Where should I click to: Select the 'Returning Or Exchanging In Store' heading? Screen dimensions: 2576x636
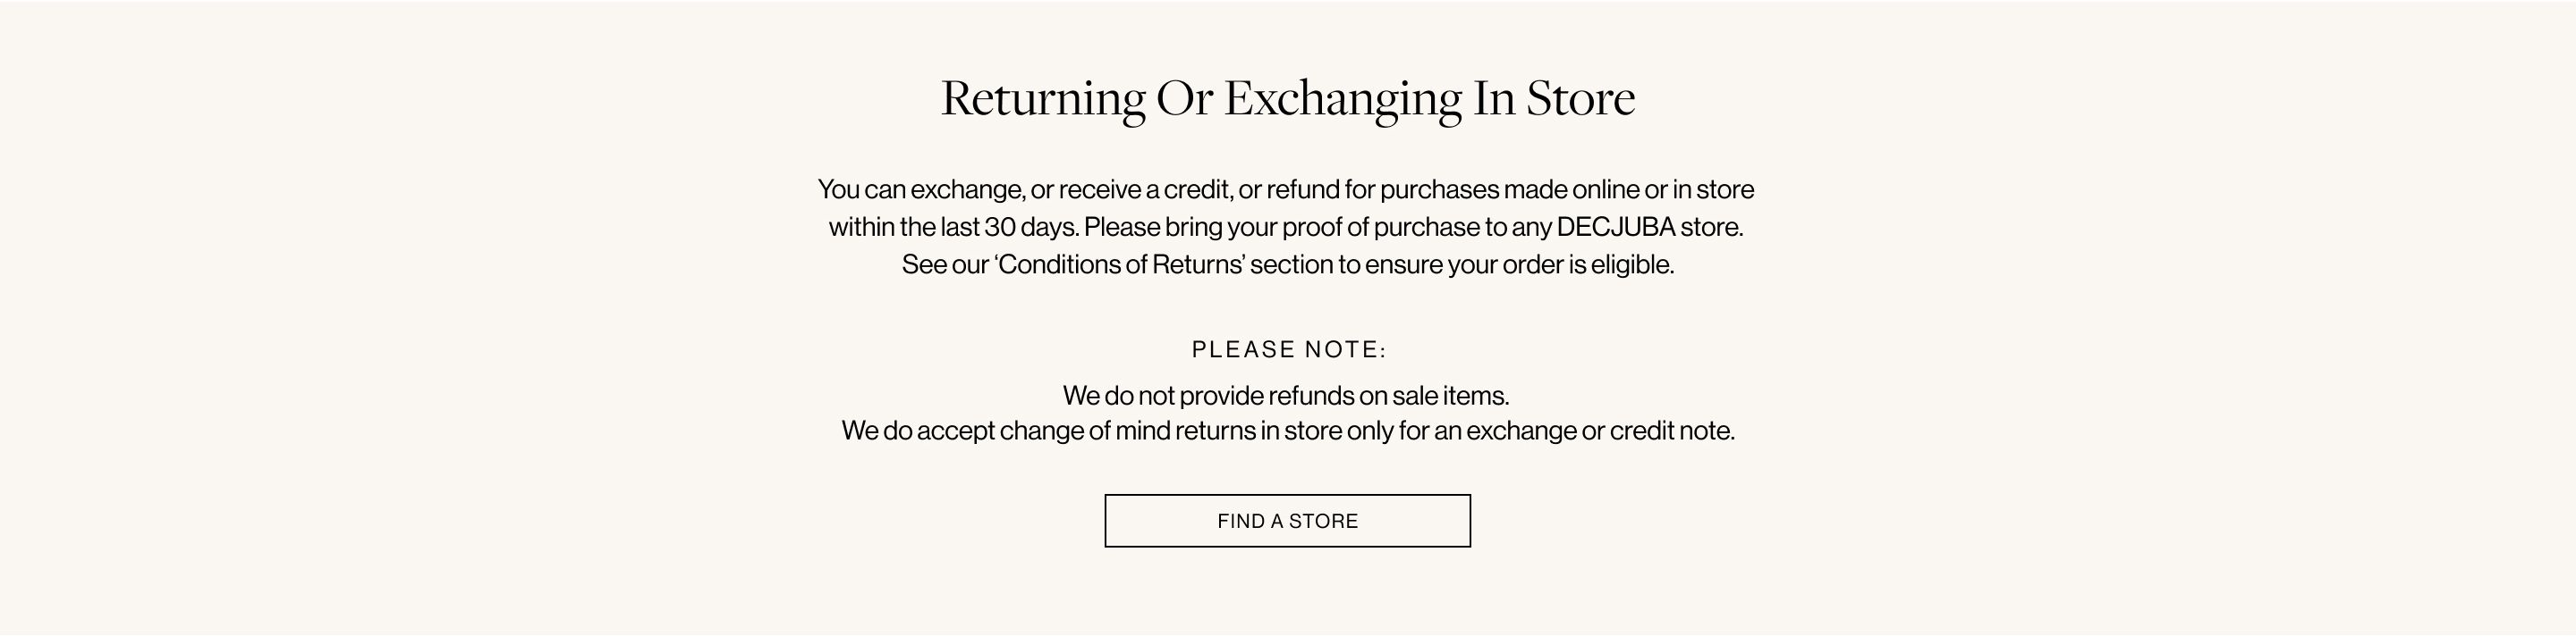pos(1288,98)
